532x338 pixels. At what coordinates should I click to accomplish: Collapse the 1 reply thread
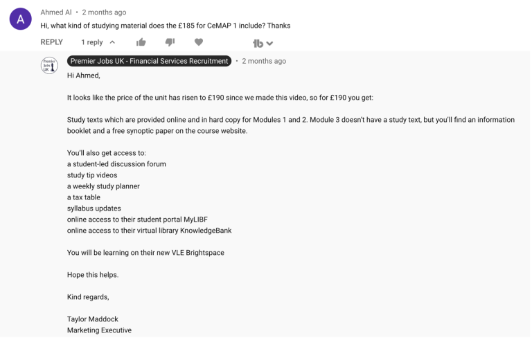point(112,42)
